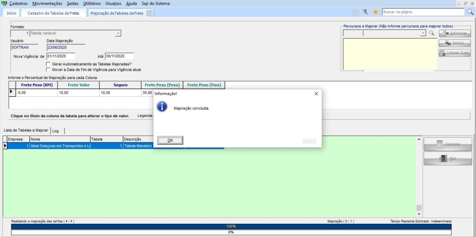Click the yellow favorites star icon
Image resolution: width=476 pixels, height=237 pixels.
(x=375, y=12)
